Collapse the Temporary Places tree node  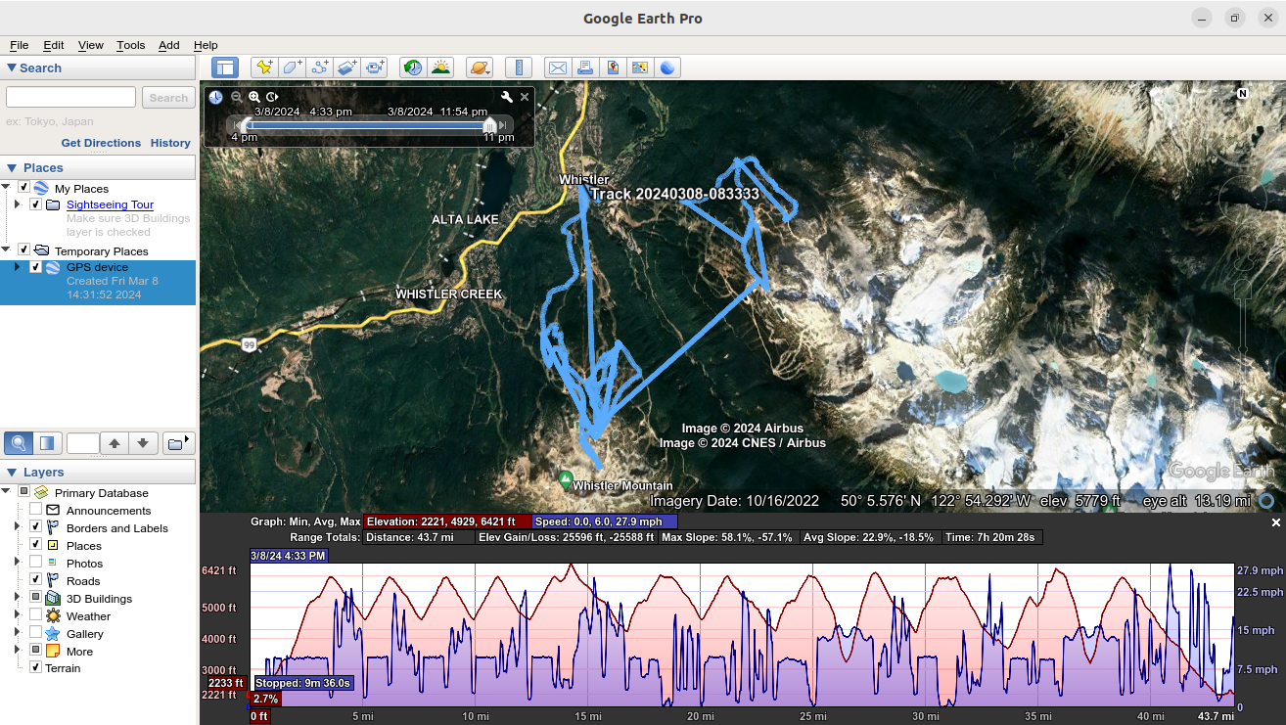(x=6, y=250)
